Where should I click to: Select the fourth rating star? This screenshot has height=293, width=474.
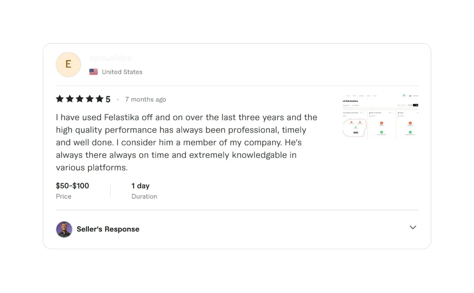pyautogui.click(x=90, y=99)
